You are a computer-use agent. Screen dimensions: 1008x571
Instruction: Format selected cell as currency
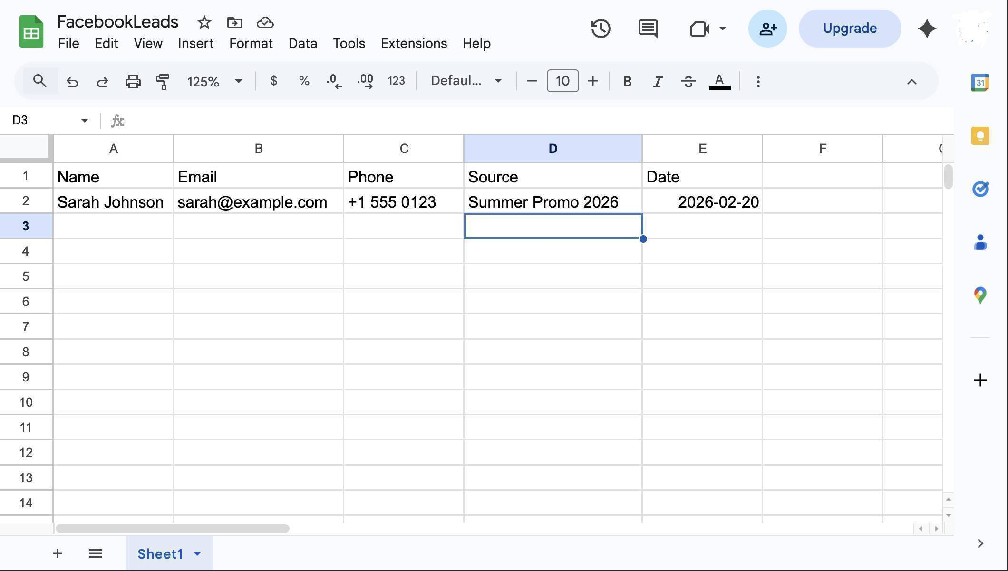273,81
